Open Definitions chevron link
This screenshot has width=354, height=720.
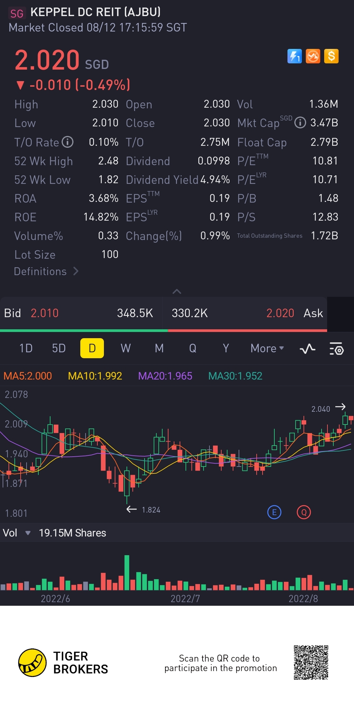[x=46, y=271]
